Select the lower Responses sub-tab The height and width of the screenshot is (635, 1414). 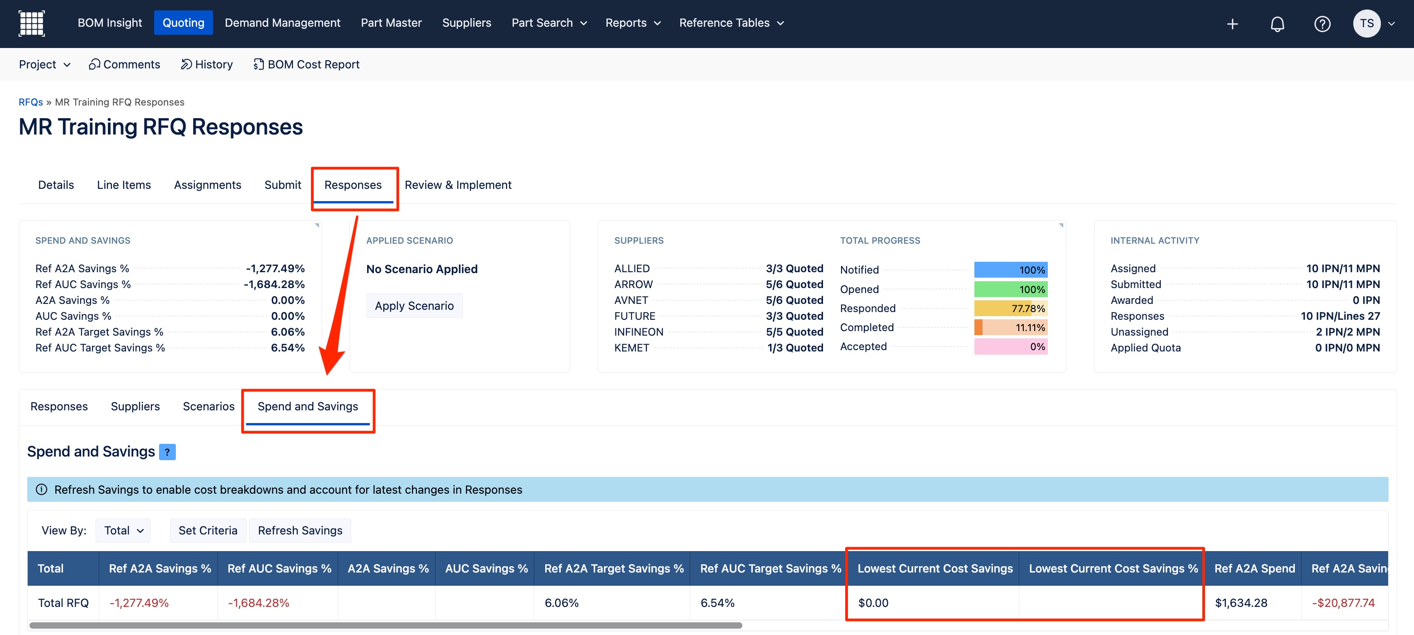point(59,406)
